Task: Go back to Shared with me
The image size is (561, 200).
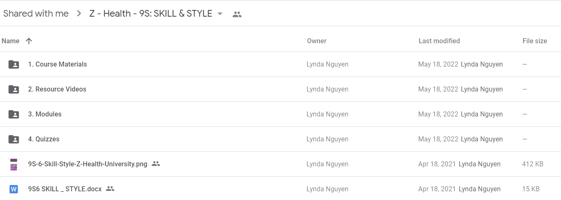Action: [36, 13]
